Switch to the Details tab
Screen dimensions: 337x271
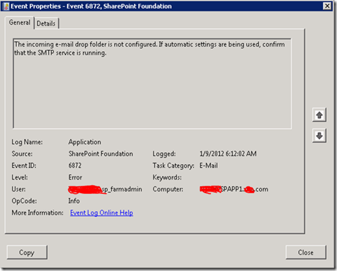[46, 24]
